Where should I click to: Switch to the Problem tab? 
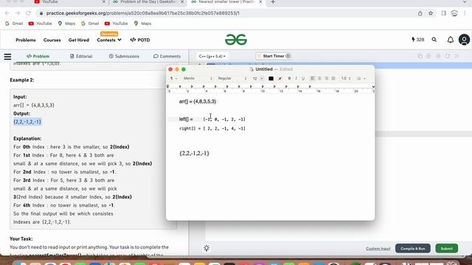pos(38,56)
